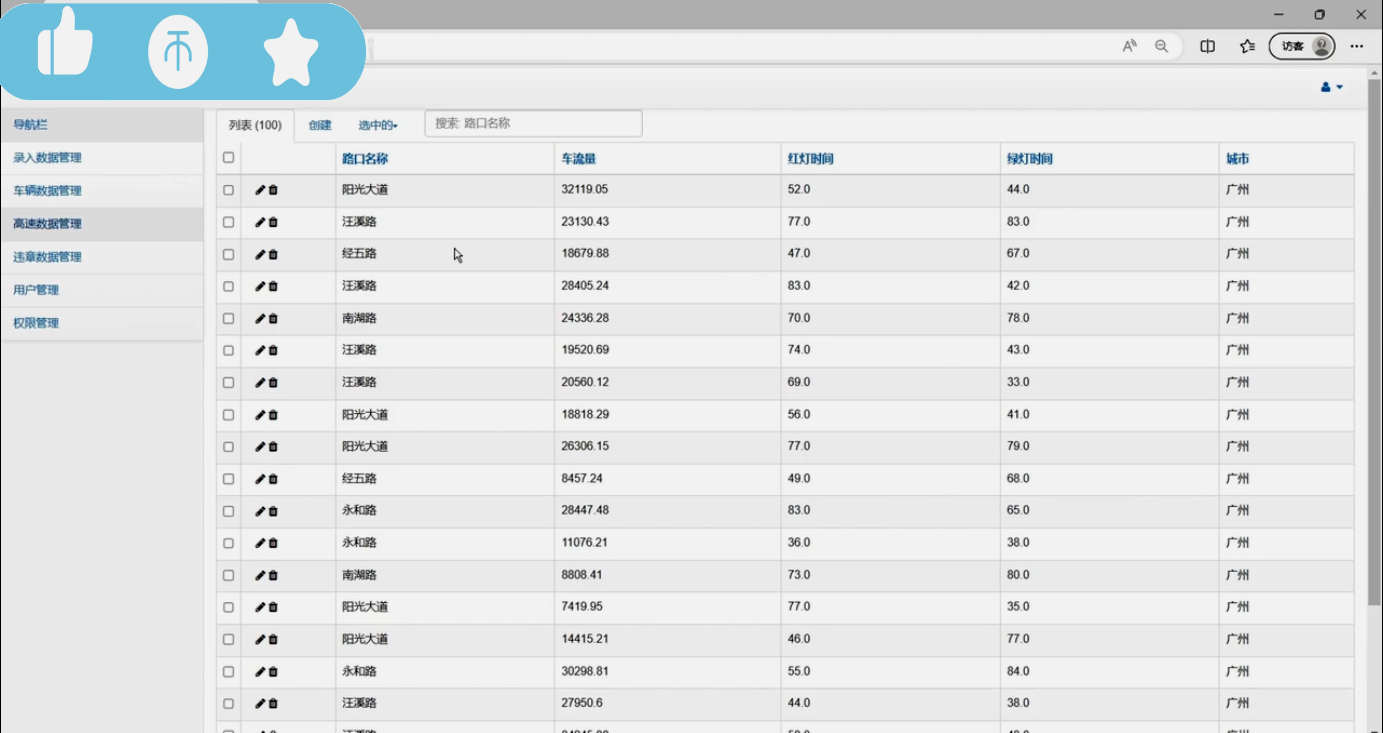The width and height of the screenshot is (1383, 733).
Task: Edit the row with traffic 8457.24
Action: [260, 479]
